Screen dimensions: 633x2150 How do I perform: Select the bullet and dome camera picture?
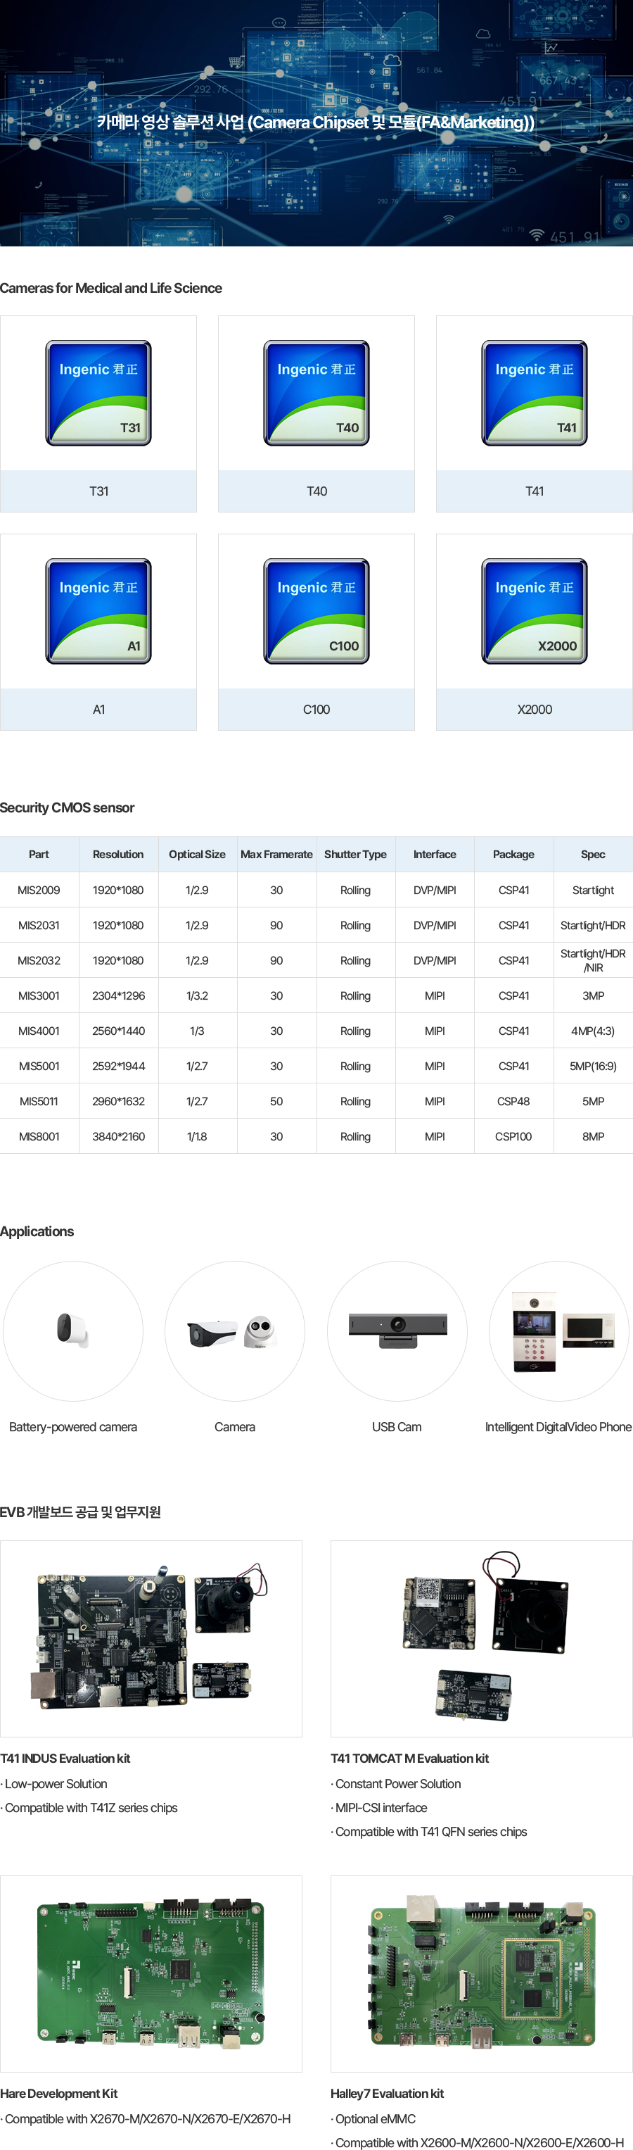234,1331
